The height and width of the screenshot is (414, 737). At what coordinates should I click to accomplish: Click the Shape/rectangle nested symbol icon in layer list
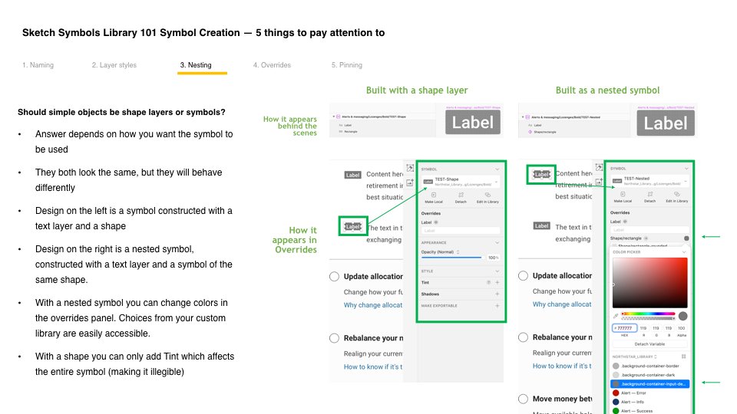pos(530,132)
